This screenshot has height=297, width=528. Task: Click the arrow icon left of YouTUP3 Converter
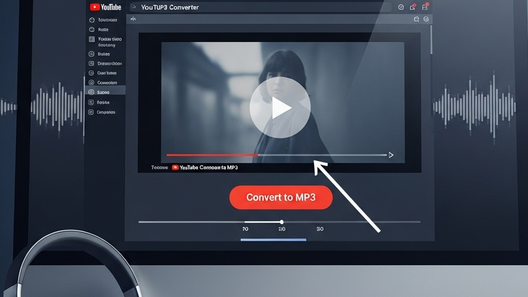[134, 7]
